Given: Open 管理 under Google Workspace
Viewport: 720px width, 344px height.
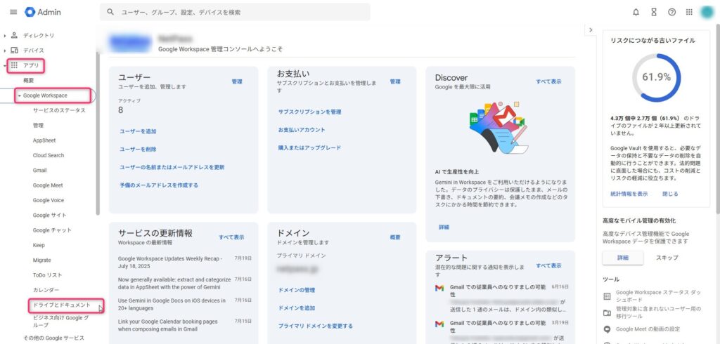Looking at the screenshot, I should 38,125.
